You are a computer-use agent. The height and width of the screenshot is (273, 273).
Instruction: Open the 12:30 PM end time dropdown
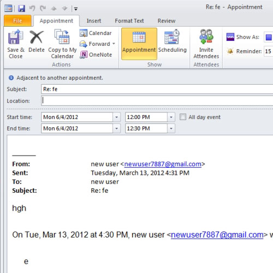171,128
